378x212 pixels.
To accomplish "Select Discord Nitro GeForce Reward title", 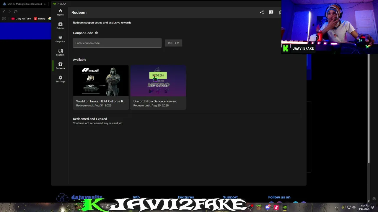I will tap(155, 101).
